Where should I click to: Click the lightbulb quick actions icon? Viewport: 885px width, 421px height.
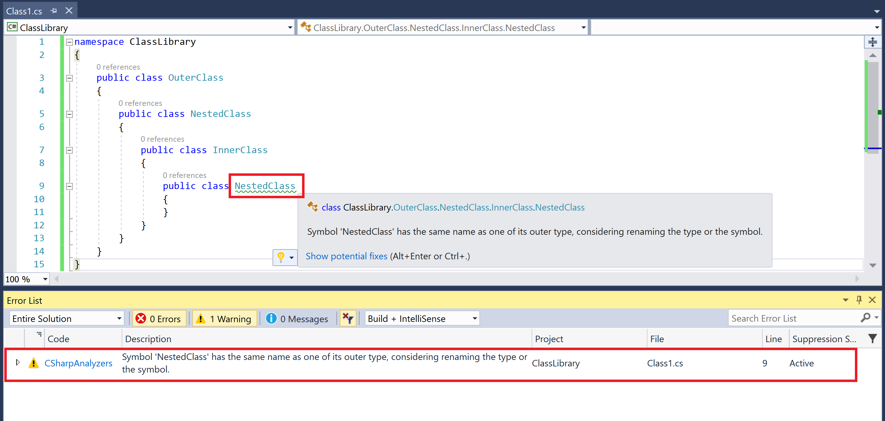pos(281,257)
